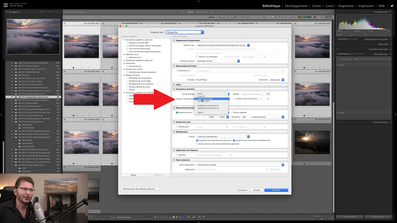397x223 pixels.
Task: Open Fichiers existants dropdown
Action: (218, 61)
